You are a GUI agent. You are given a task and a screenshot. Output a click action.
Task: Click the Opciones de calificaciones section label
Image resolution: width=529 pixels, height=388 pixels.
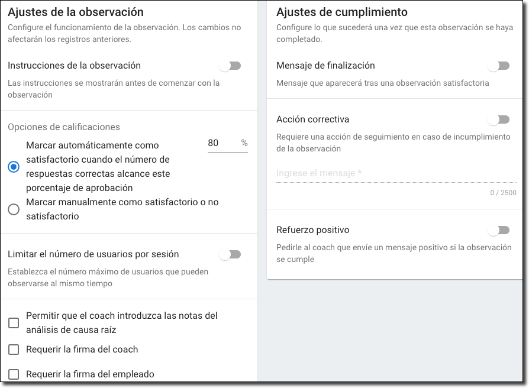(64, 127)
